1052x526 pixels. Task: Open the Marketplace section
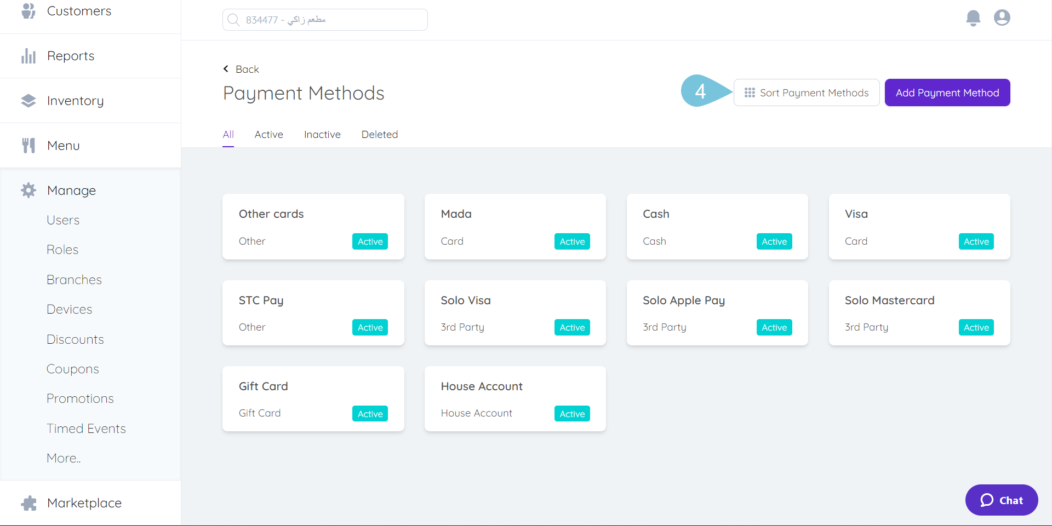[84, 502]
